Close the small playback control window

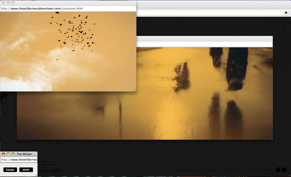point(4,154)
